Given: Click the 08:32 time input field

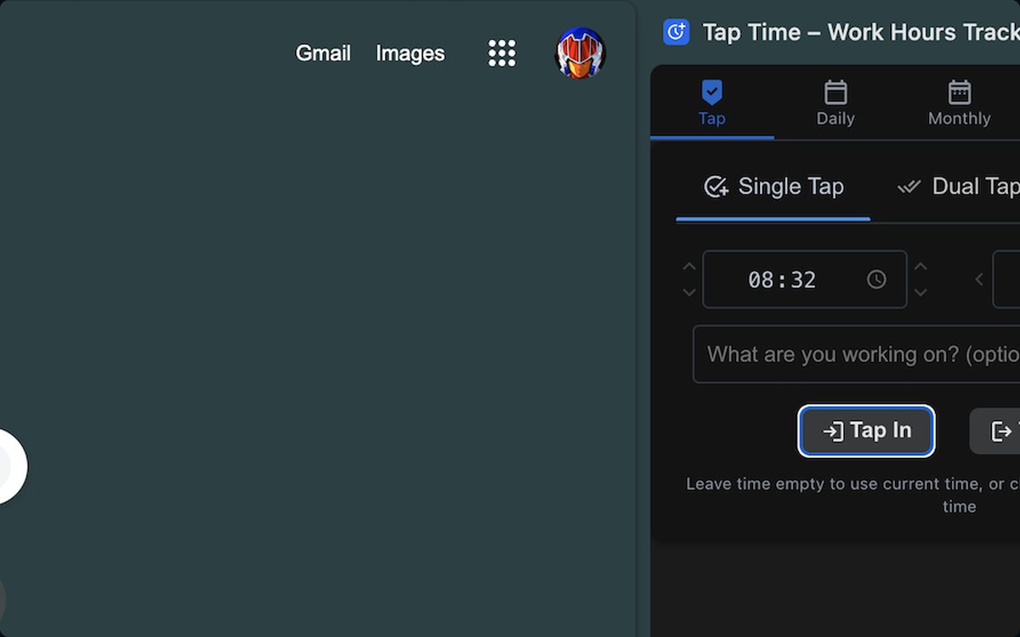Looking at the screenshot, I should [x=805, y=279].
